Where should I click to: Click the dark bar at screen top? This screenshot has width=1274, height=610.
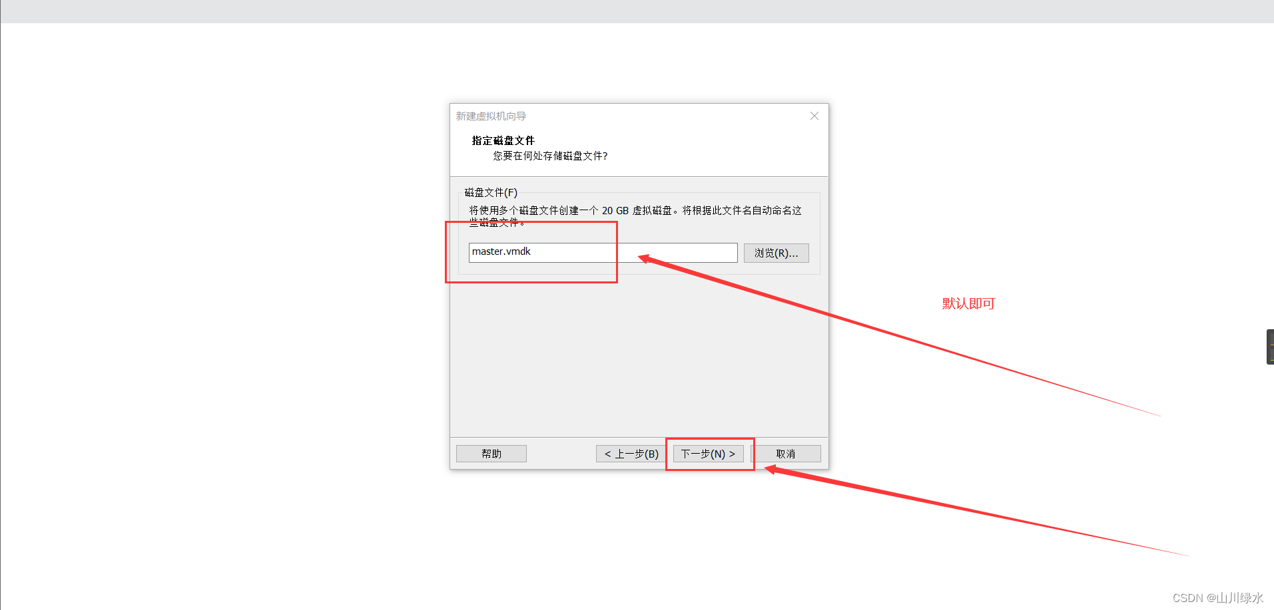tap(637, 11)
